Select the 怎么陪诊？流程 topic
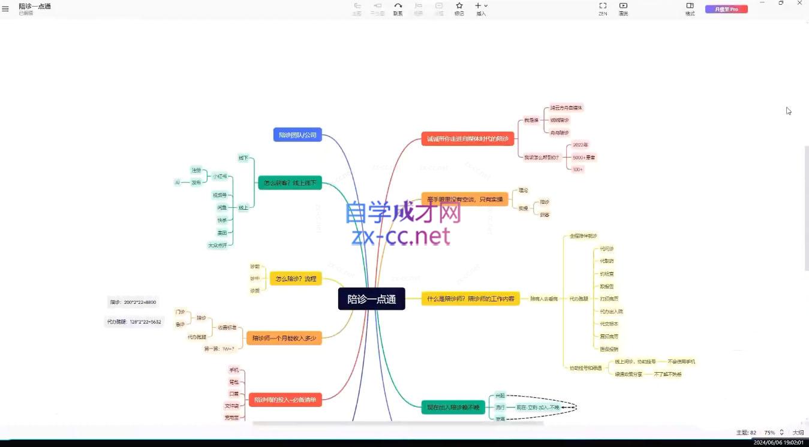 click(296, 279)
